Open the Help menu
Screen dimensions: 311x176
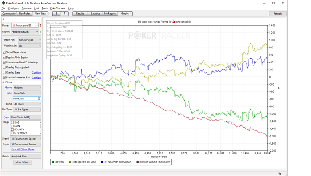71,8
